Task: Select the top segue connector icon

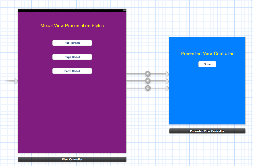Action: (148, 74)
